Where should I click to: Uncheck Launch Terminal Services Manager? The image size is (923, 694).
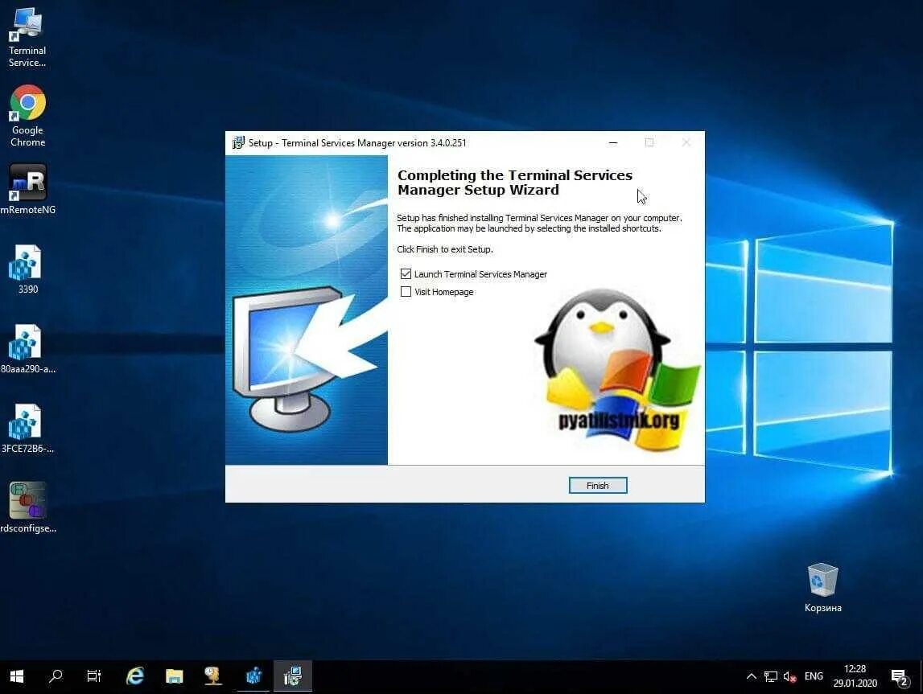point(406,274)
